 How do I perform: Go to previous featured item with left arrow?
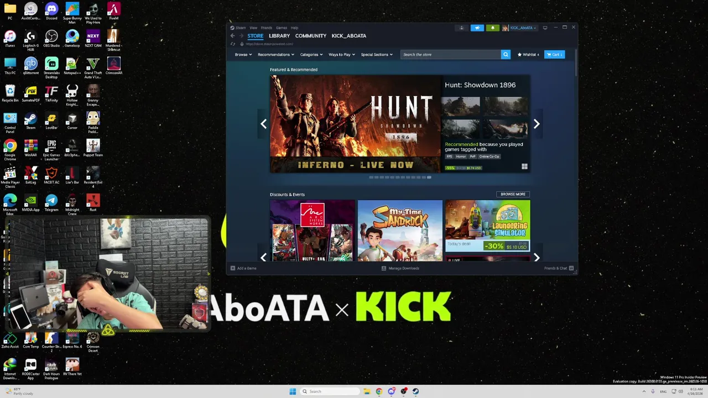click(264, 124)
